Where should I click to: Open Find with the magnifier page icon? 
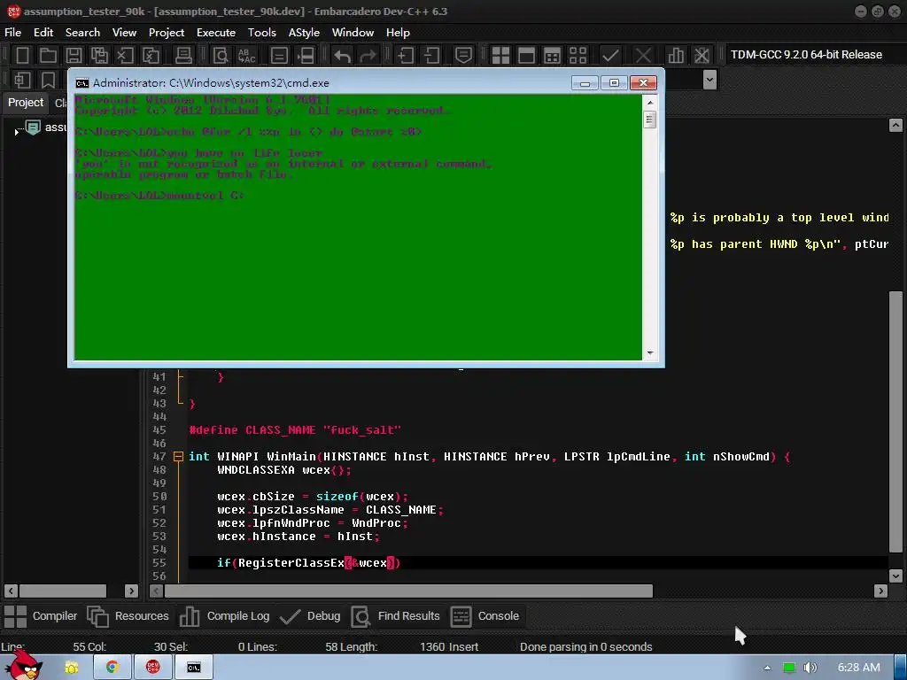221,55
